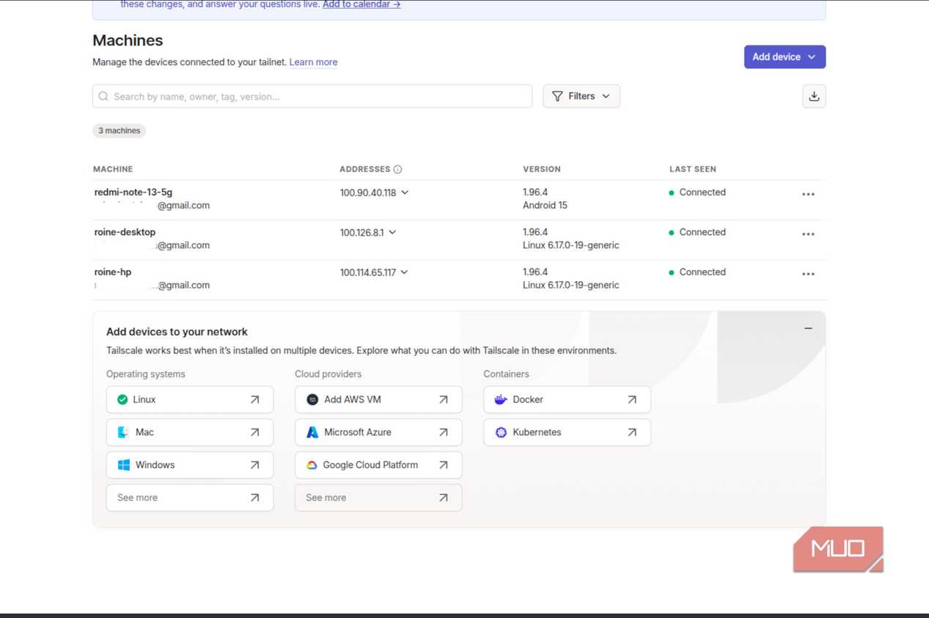Click See more under Operating systems
This screenshot has width=929, height=618.
190,498
